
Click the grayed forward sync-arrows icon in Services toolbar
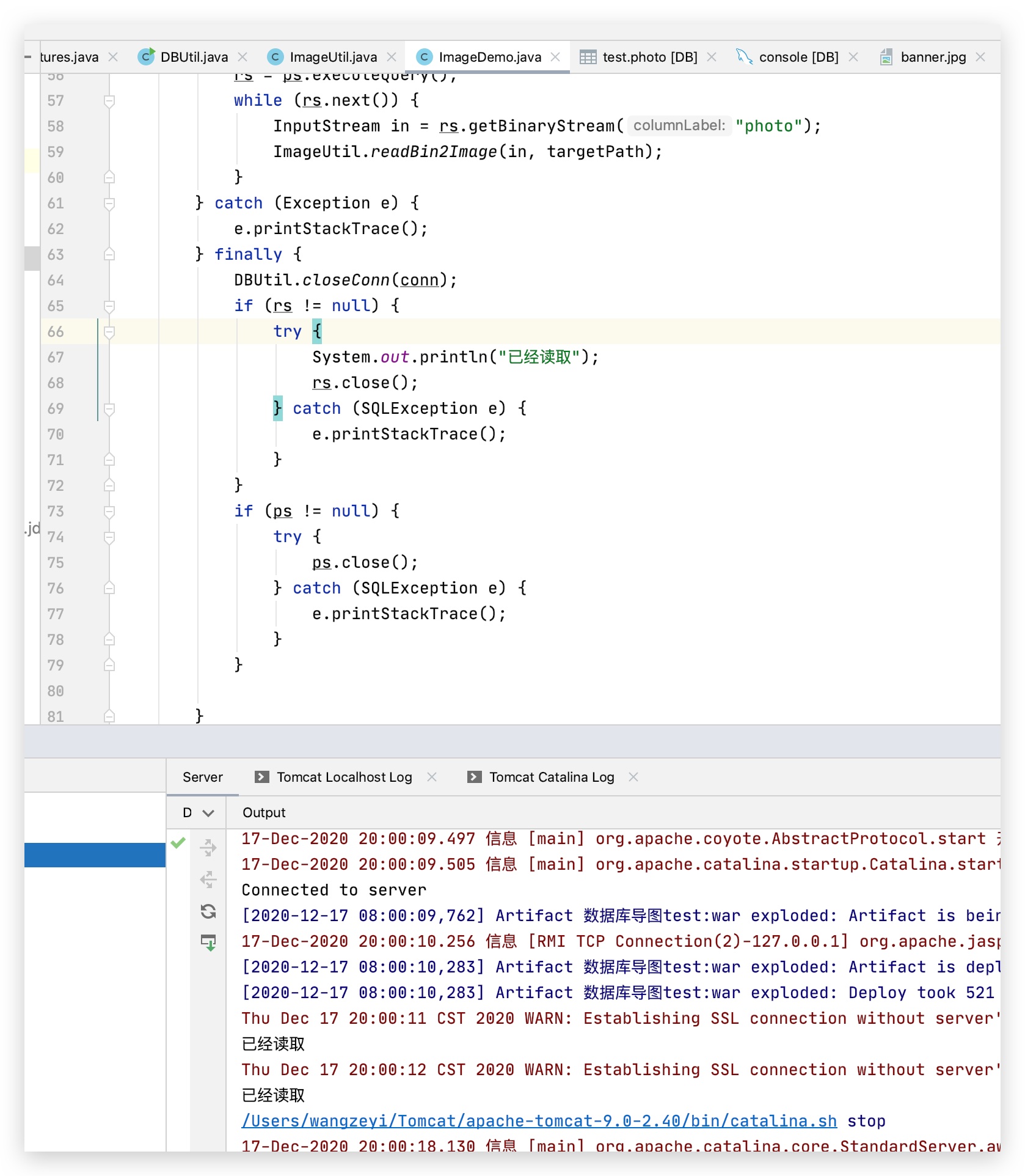[208, 847]
